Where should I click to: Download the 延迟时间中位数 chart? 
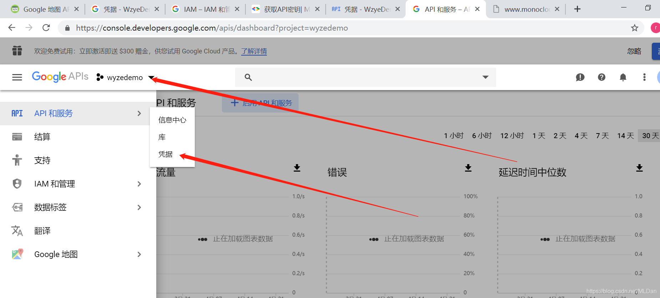639,168
